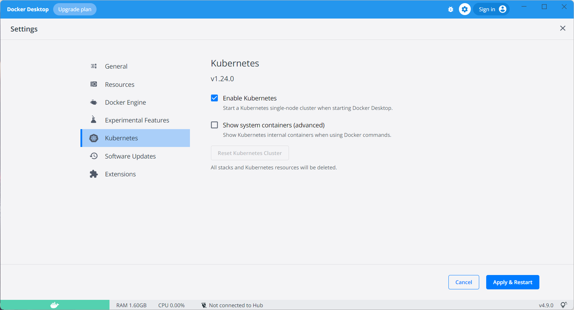
Task: Click the not-connected plug icon
Action: (x=204, y=305)
